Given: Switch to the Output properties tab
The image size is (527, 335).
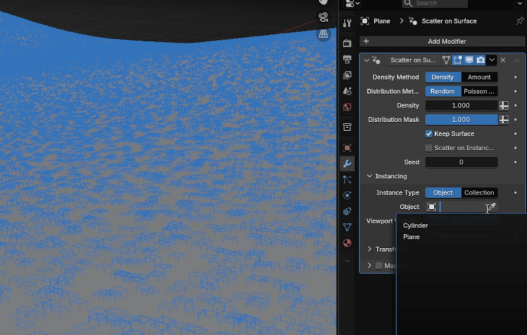Looking at the screenshot, I should coord(347,60).
